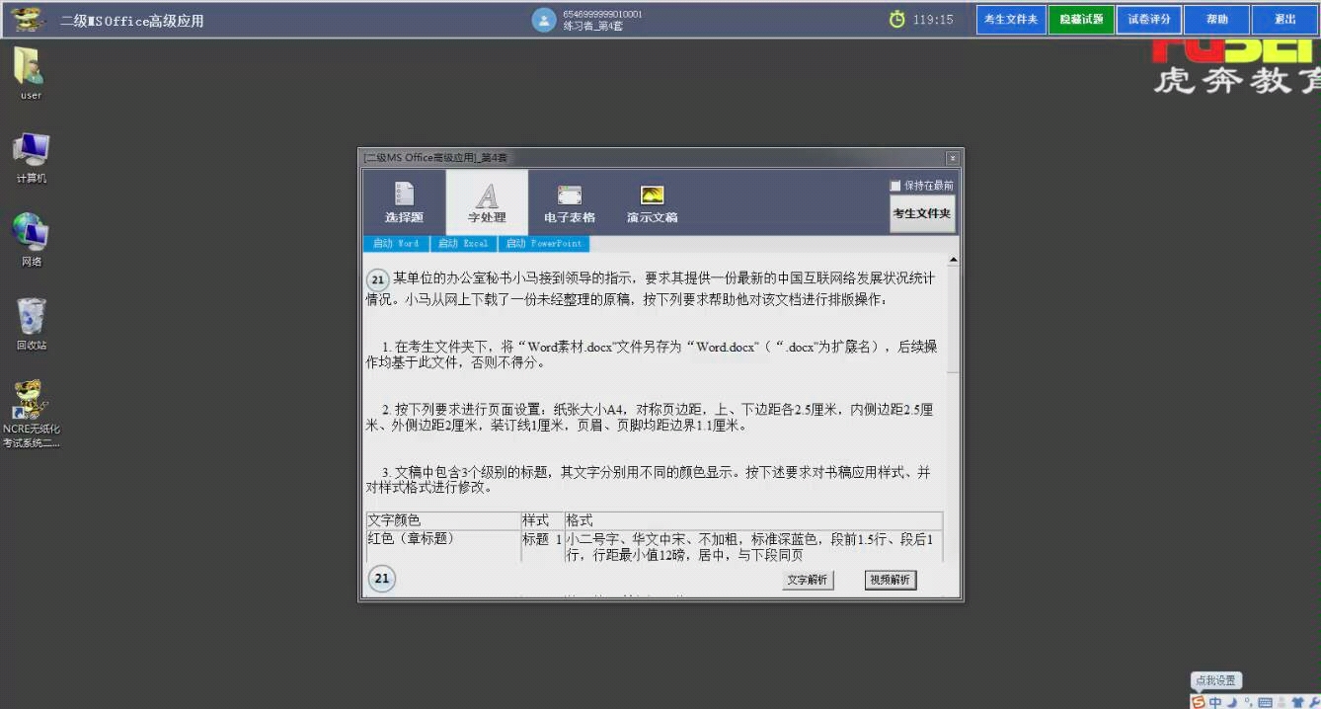Select the 选择题 multiple-choice module icon
The image size is (1321, 709).
pos(403,201)
